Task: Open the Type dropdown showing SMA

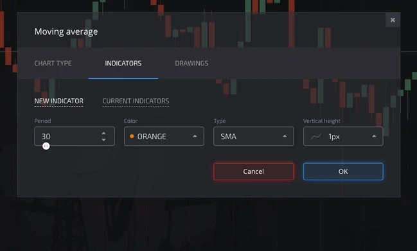Action: pyautogui.click(x=253, y=136)
